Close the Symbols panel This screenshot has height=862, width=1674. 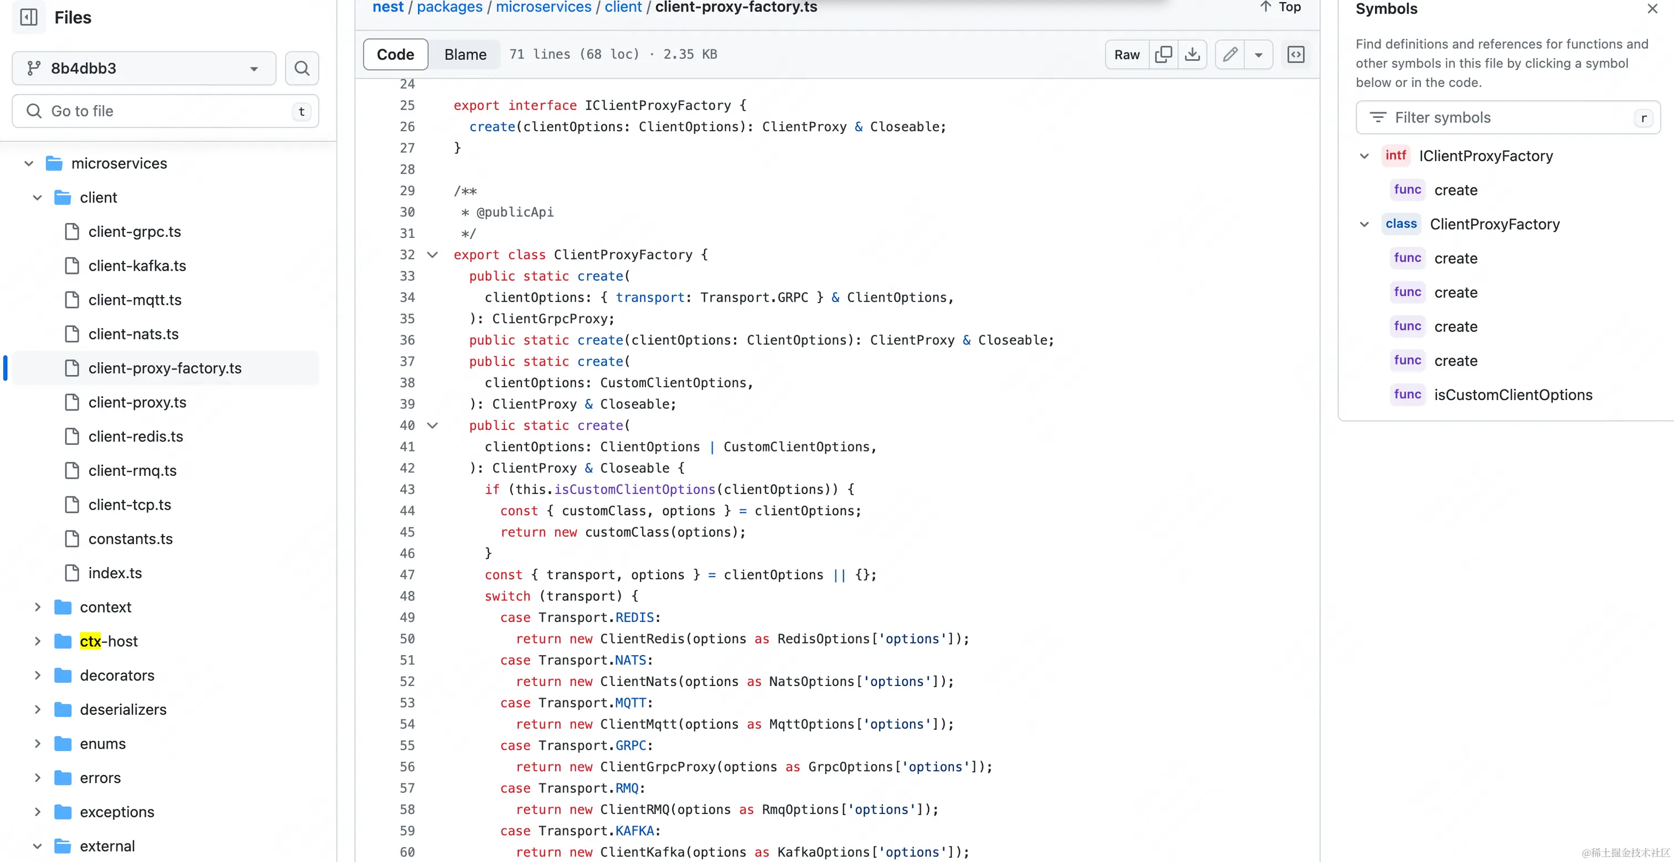1652,9
